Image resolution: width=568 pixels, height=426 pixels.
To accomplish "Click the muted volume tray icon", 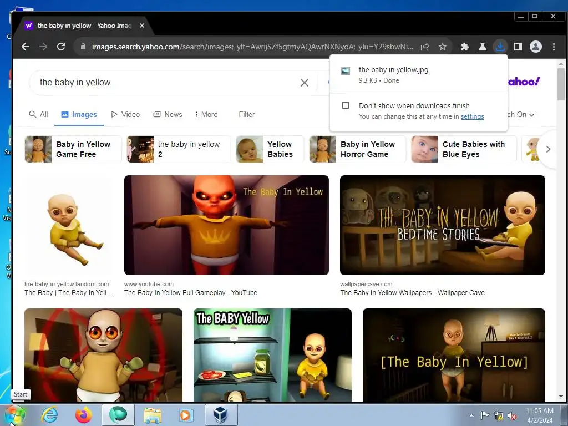I will [512, 415].
